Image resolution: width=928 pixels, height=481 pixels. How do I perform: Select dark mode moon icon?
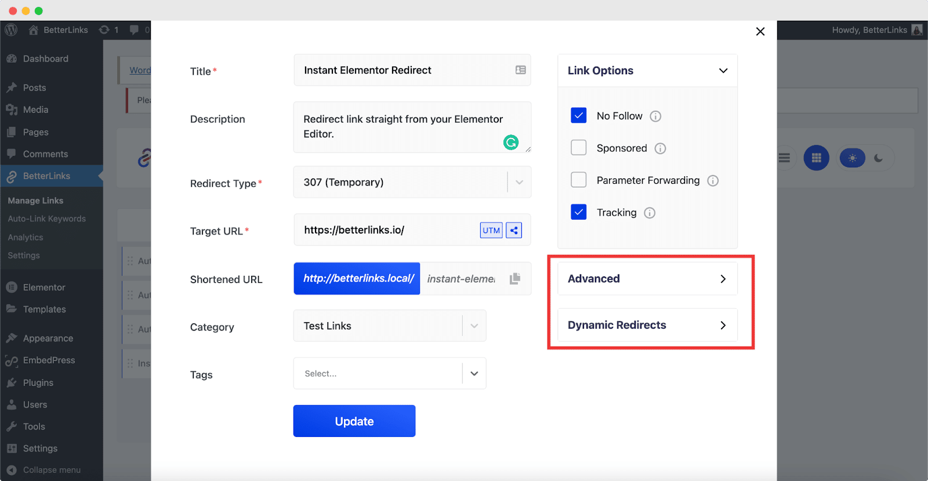879,158
